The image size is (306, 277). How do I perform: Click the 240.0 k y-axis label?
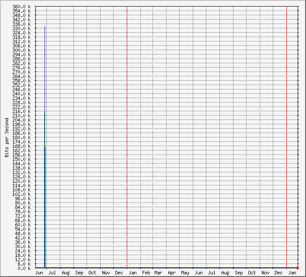pyautogui.click(x=21, y=94)
